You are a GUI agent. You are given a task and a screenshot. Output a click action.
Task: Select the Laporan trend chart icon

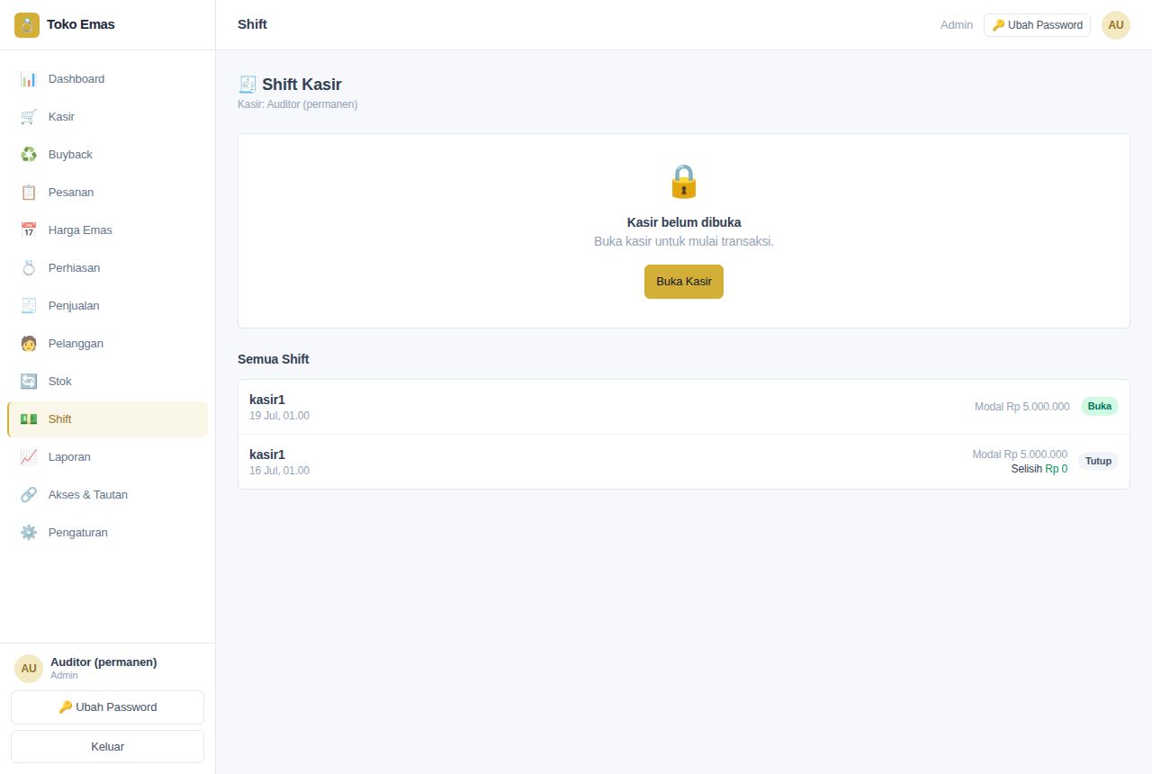pos(29,457)
